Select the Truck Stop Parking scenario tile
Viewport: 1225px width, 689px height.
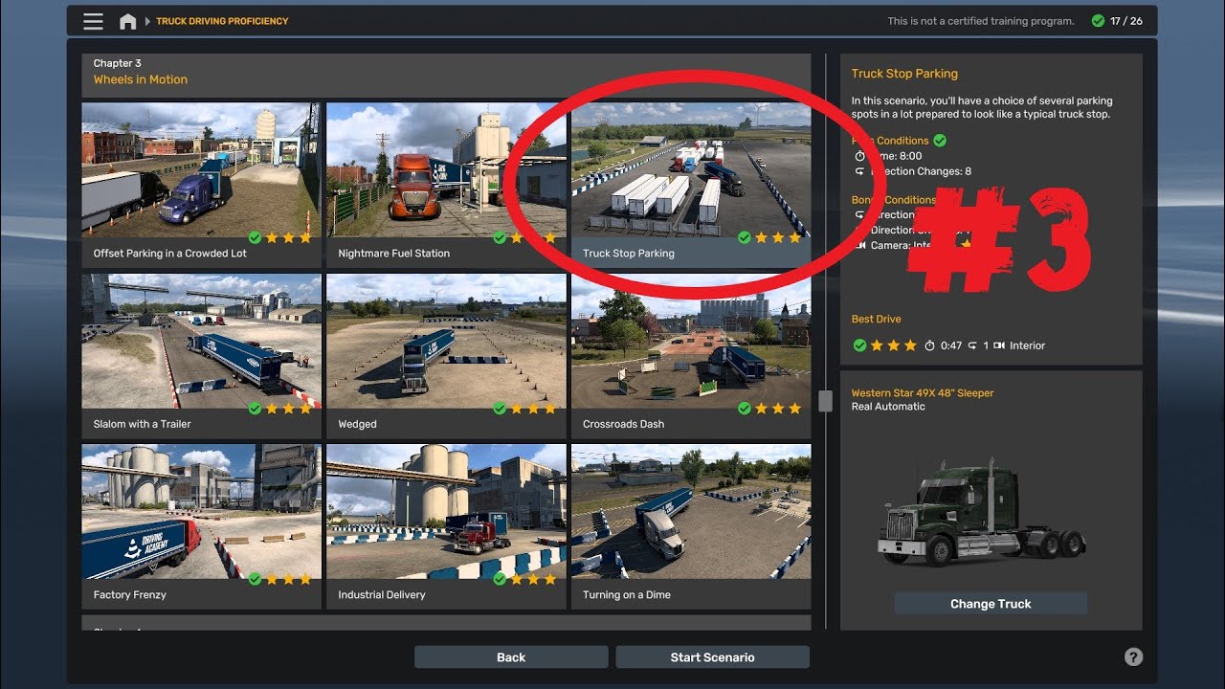pos(691,185)
